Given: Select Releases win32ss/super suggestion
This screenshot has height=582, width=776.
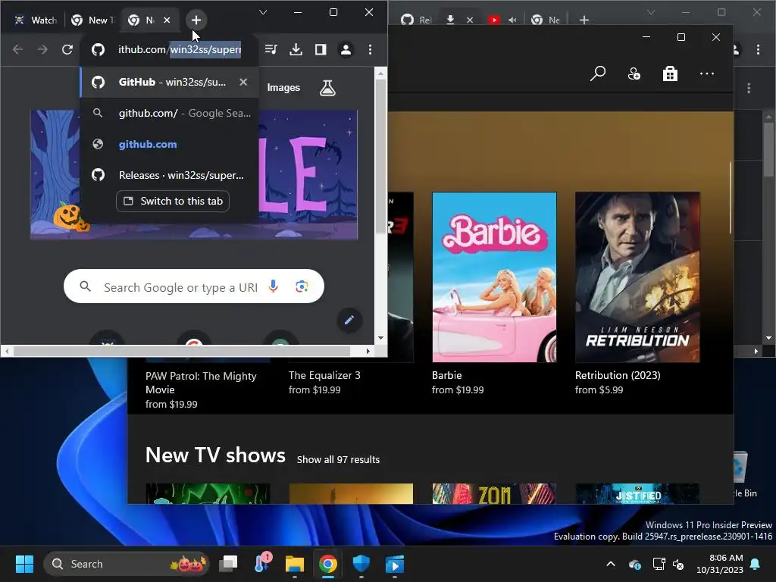Looking at the screenshot, I should point(169,175).
